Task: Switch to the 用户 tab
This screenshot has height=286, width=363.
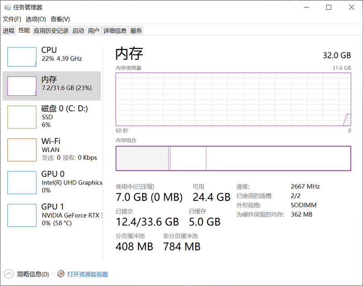Action: coord(93,31)
